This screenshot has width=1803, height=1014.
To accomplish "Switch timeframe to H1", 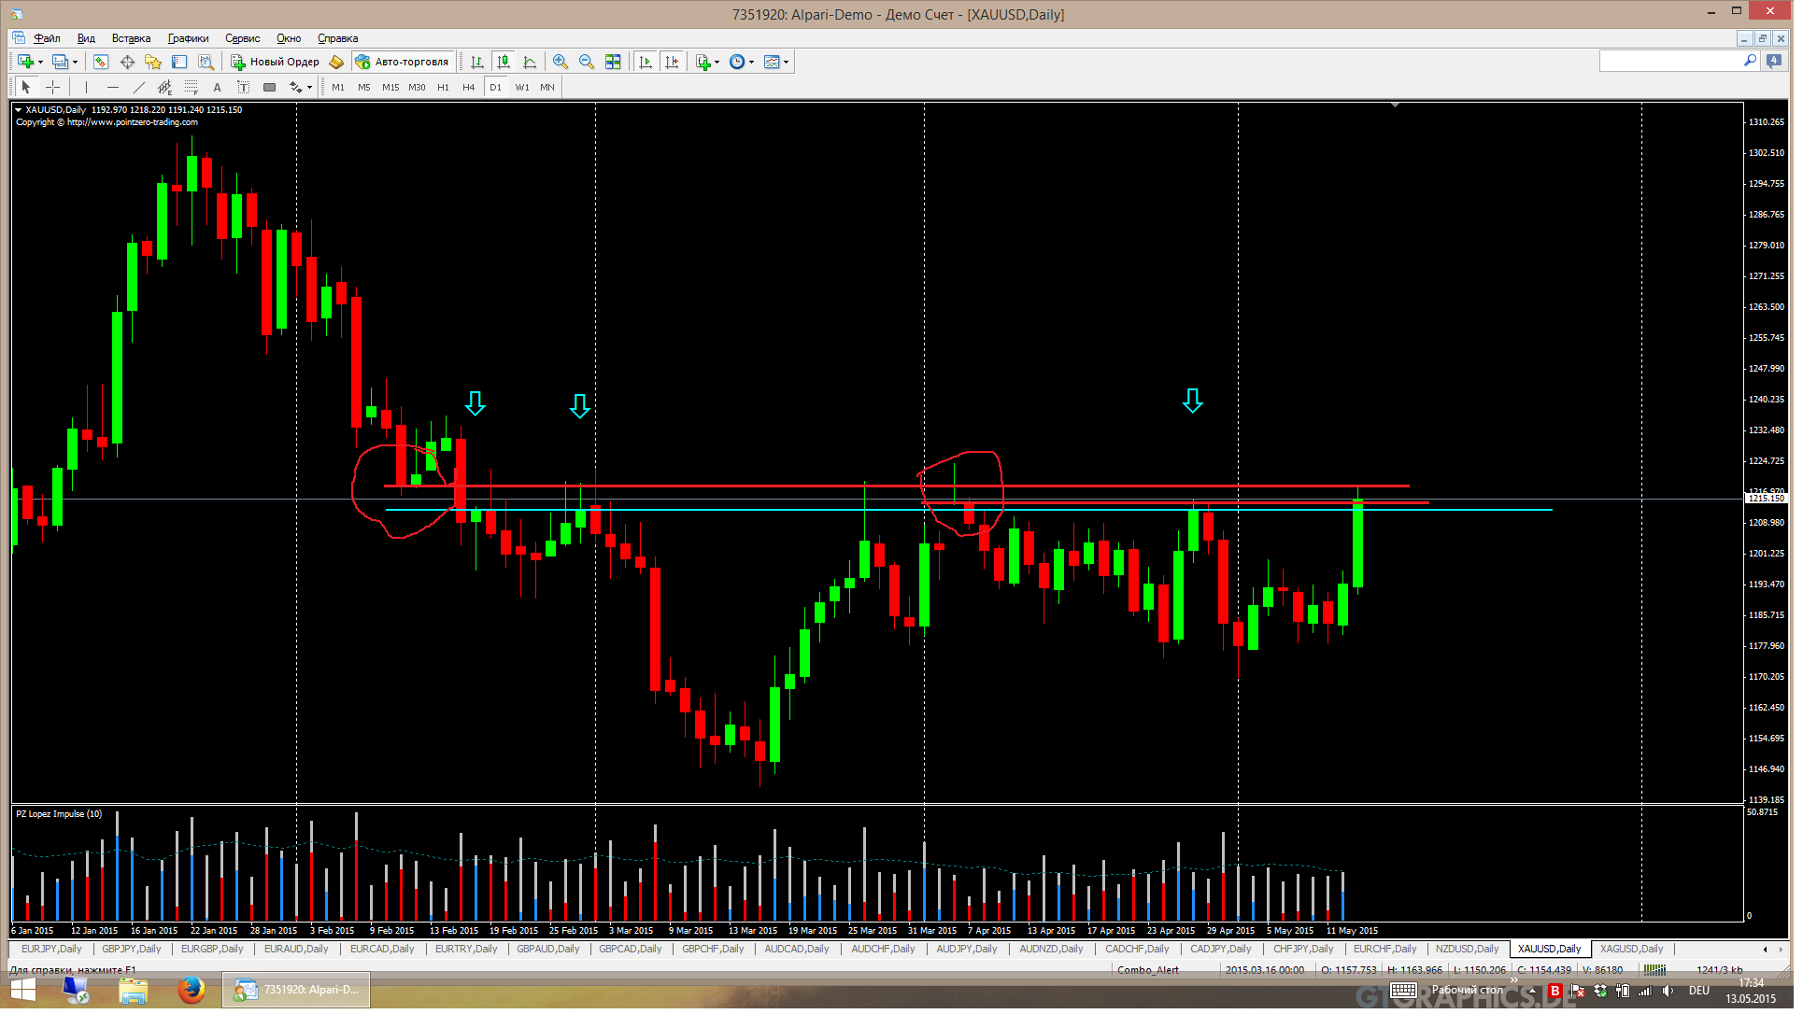I will 443,87.
